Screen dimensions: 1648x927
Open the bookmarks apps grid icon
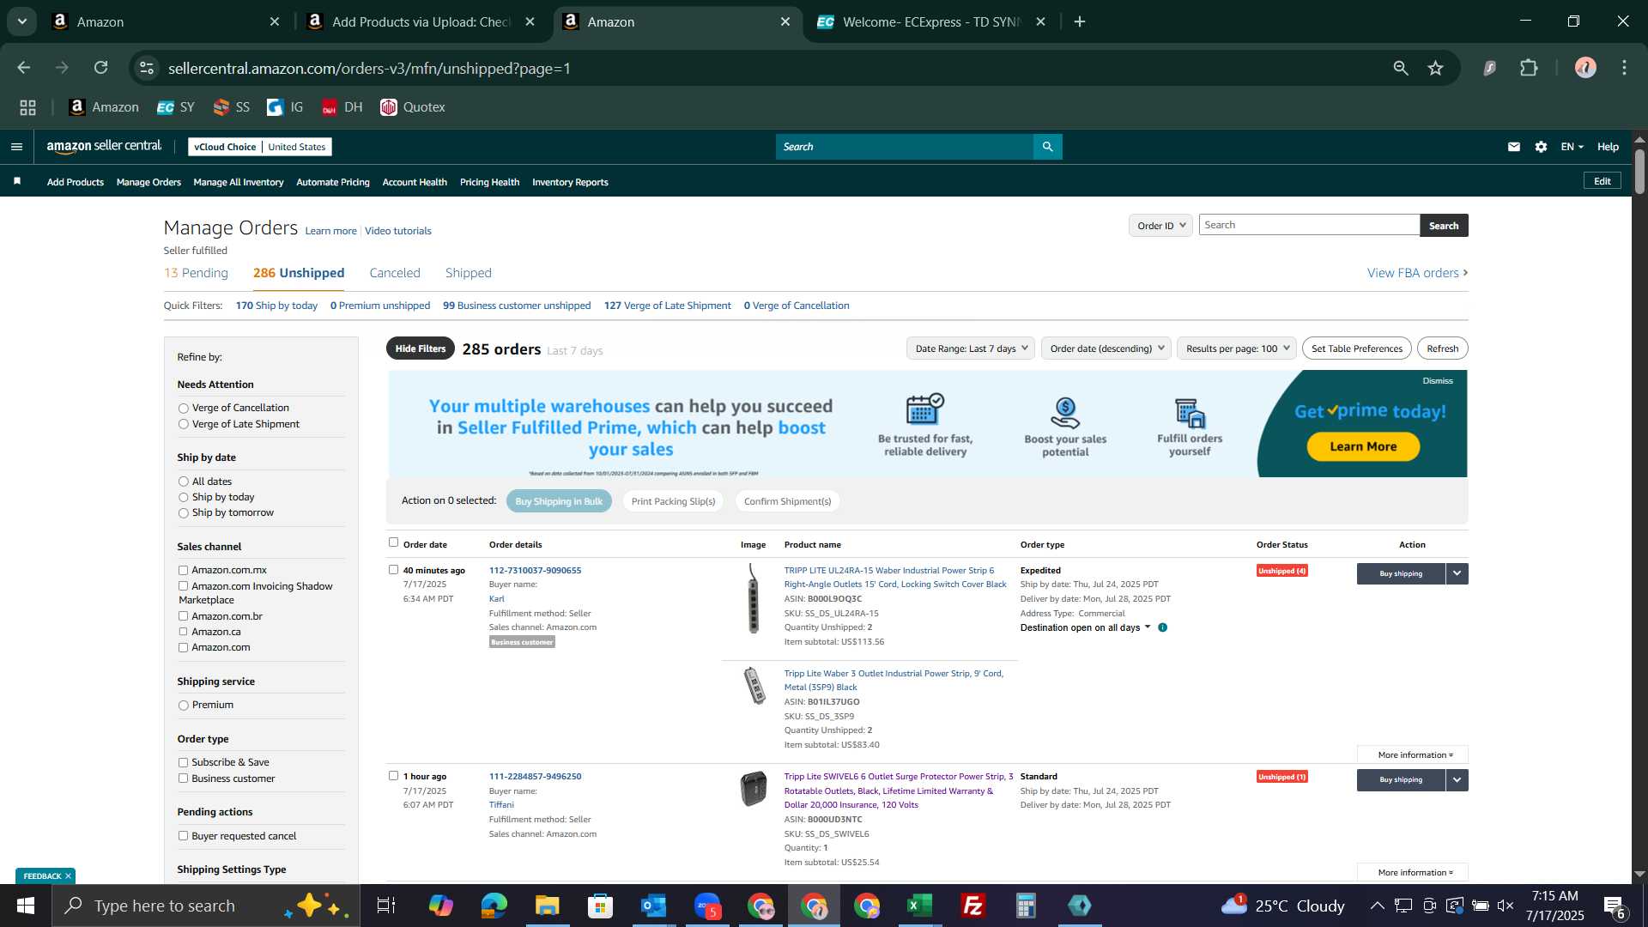click(x=27, y=107)
